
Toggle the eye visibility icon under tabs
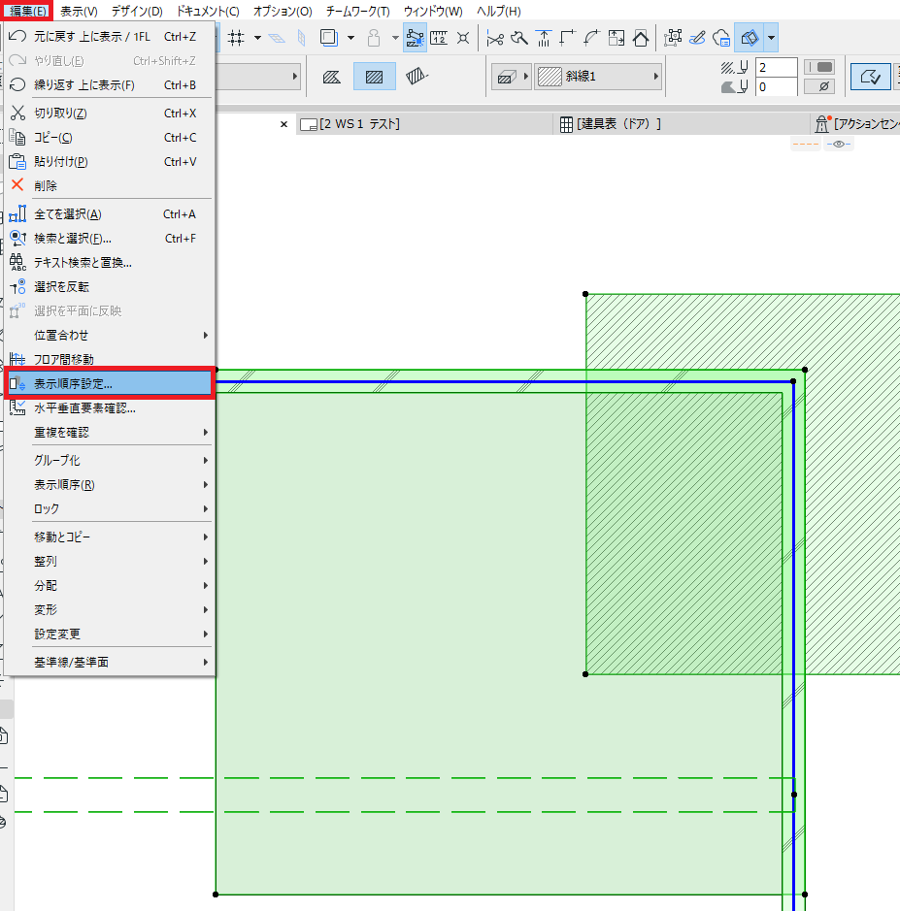pos(839,144)
